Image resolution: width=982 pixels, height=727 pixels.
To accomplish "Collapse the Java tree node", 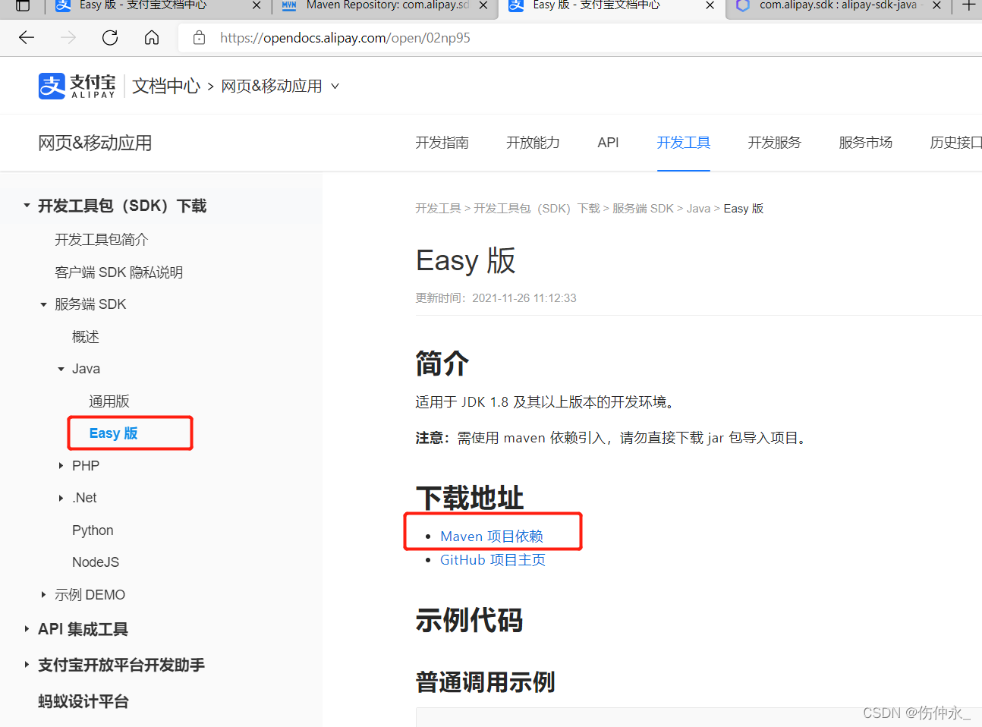I will [x=61, y=369].
